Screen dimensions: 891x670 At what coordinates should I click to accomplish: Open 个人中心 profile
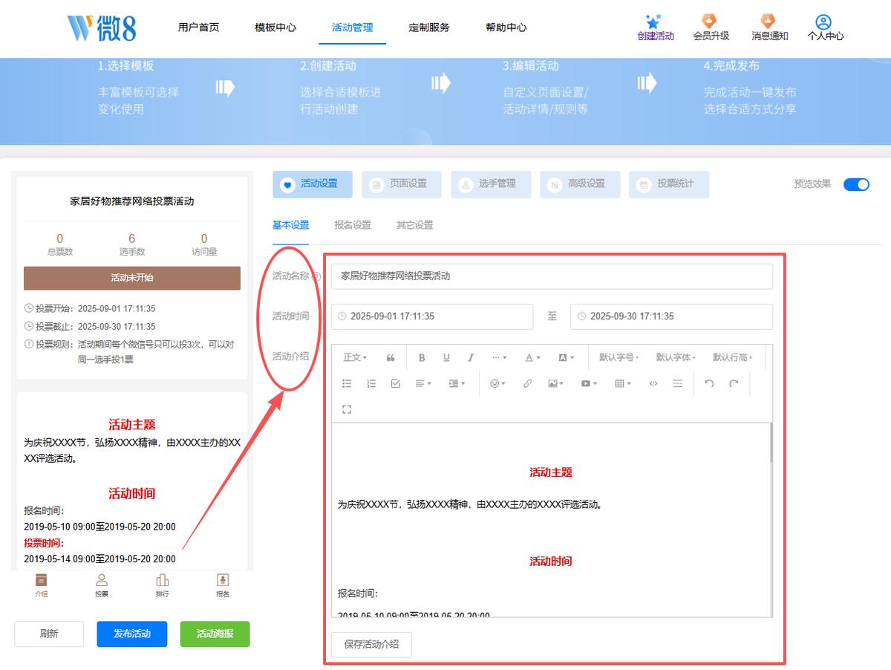[826, 28]
